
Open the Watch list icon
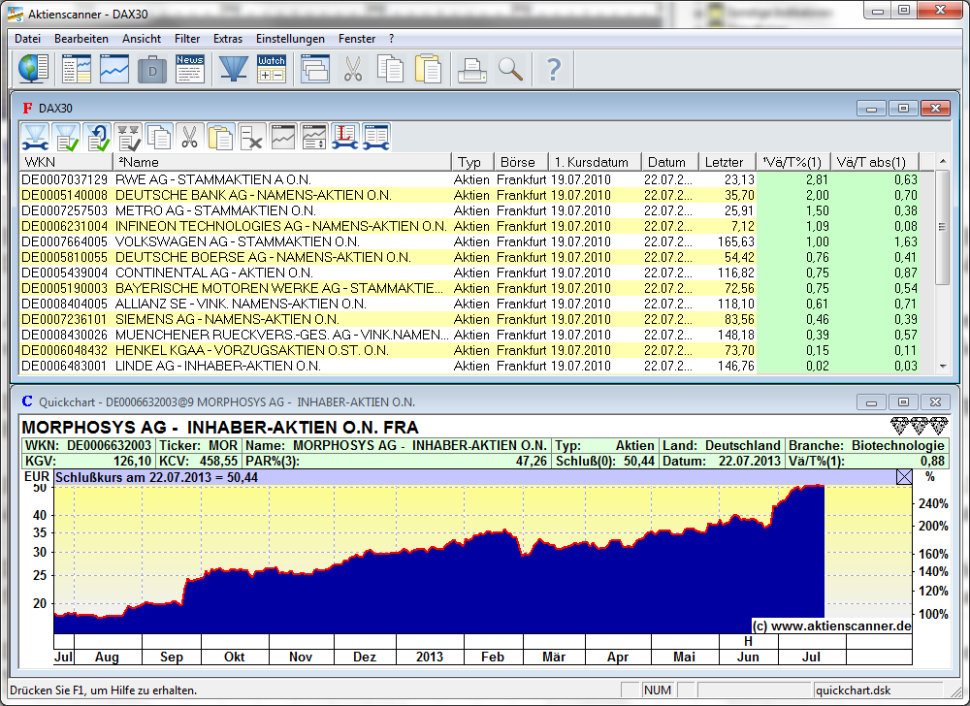click(x=272, y=69)
